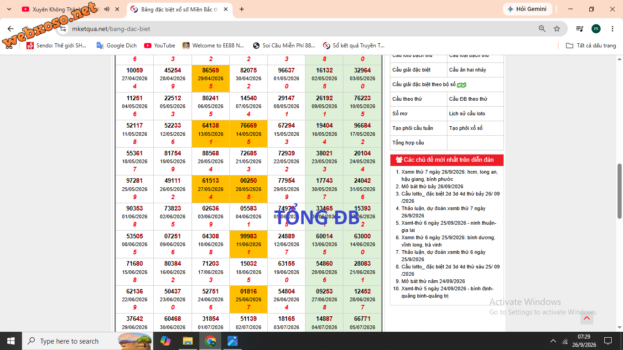Open Chrome icon in taskbar
623x350 pixels.
click(x=210, y=341)
